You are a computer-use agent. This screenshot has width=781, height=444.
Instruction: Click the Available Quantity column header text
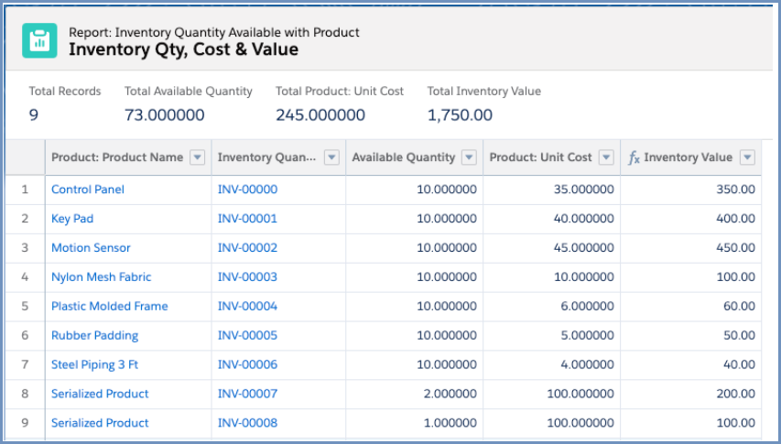tap(404, 157)
